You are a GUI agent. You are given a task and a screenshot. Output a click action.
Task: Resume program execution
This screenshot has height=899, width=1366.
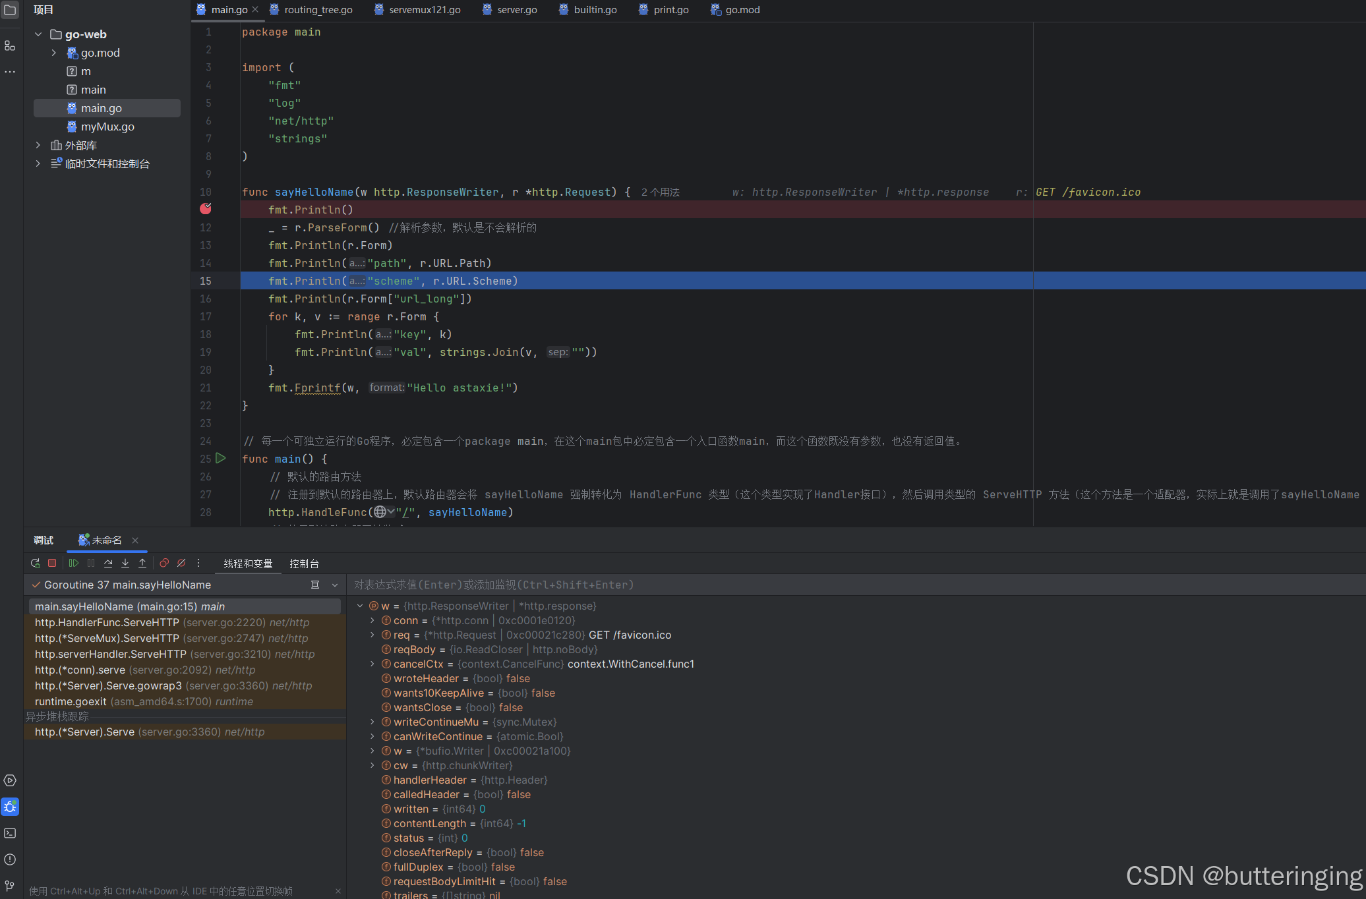(x=74, y=564)
